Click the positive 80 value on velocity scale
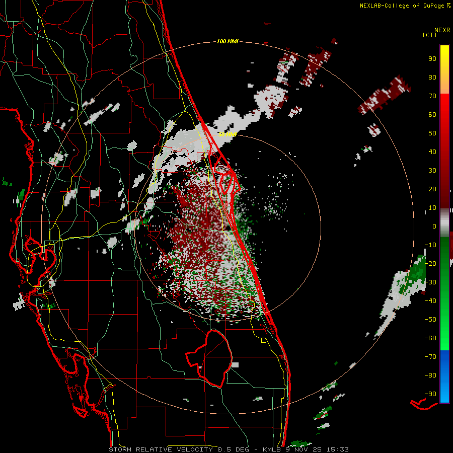This screenshot has width=453, height=453. pos(432,78)
